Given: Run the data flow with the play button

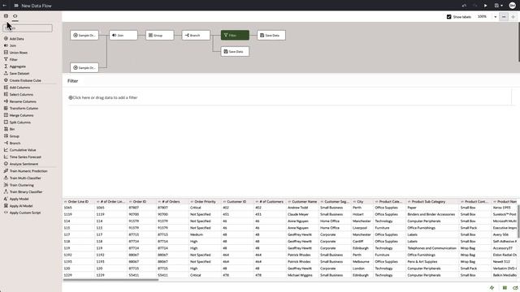Looking at the screenshot, I should (486, 6).
